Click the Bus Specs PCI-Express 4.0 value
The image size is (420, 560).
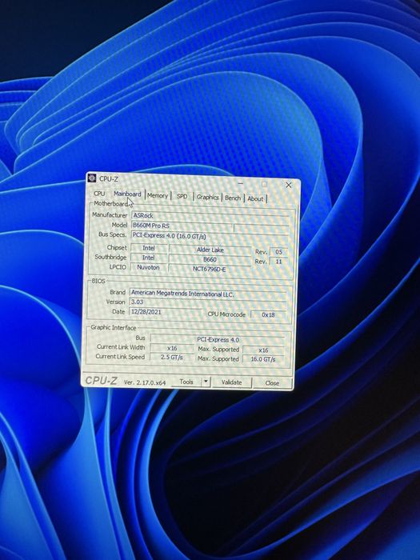point(210,236)
